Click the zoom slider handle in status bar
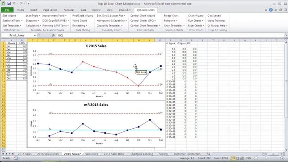This screenshot has height=162, width=288. 266,158
